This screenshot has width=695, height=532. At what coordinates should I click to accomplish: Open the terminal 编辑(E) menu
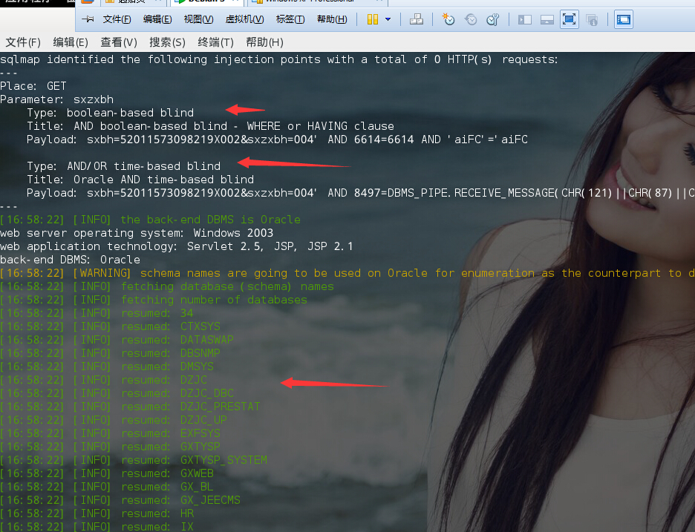click(71, 42)
